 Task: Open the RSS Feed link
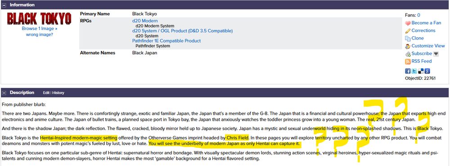point(422,61)
